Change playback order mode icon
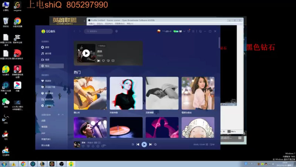 pyautogui.click(x=133, y=144)
